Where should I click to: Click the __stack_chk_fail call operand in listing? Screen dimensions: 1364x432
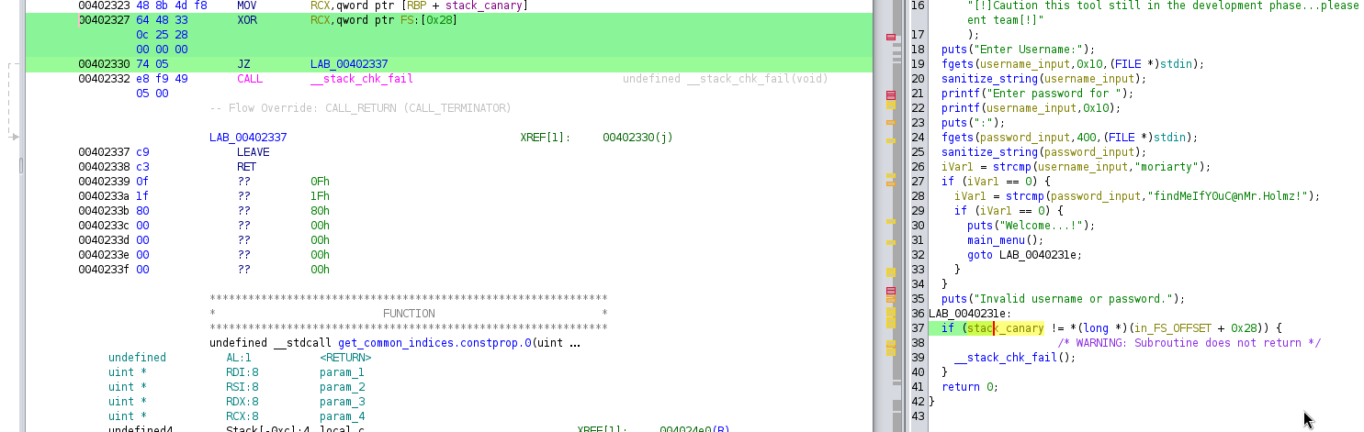click(x=362, y=79)
